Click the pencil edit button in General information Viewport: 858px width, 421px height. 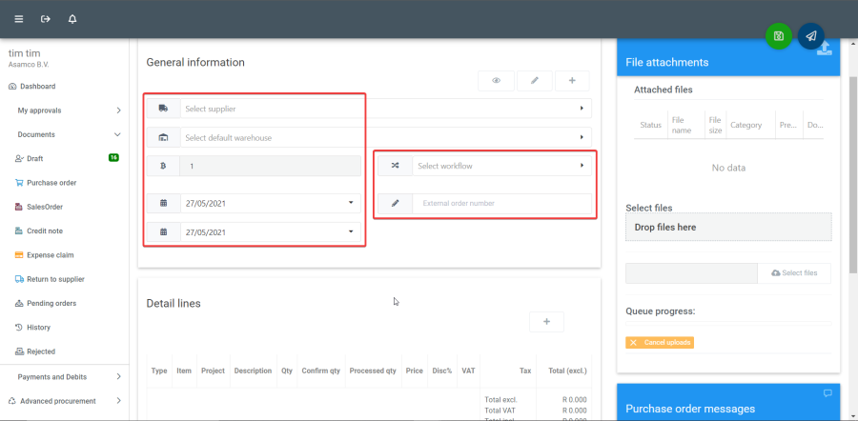pos(534,81)
